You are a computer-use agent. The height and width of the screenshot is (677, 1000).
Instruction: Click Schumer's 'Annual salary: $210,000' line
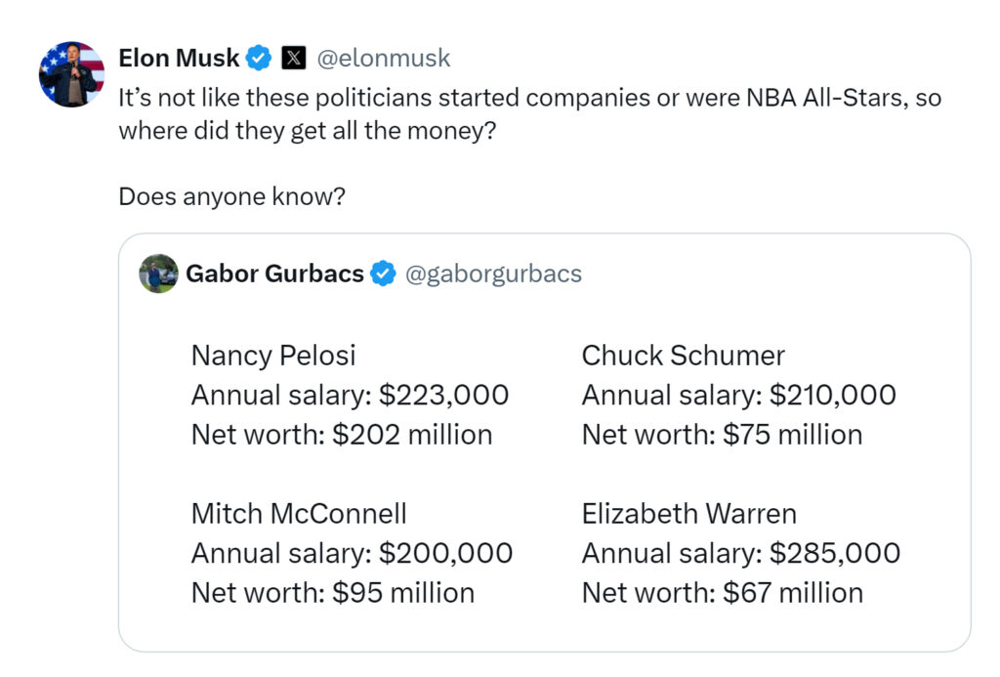[x=738, y=396]
